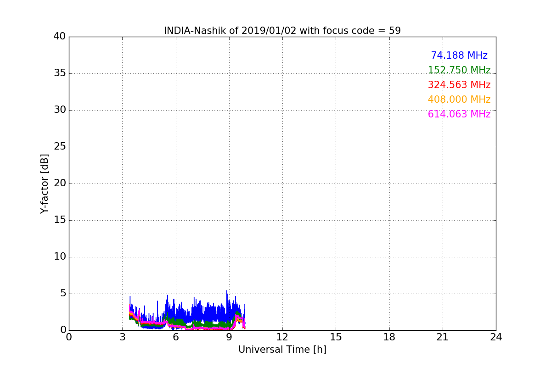Click the x-axis tick label 9
Viewport: 551px width, 367px height.
229,337
